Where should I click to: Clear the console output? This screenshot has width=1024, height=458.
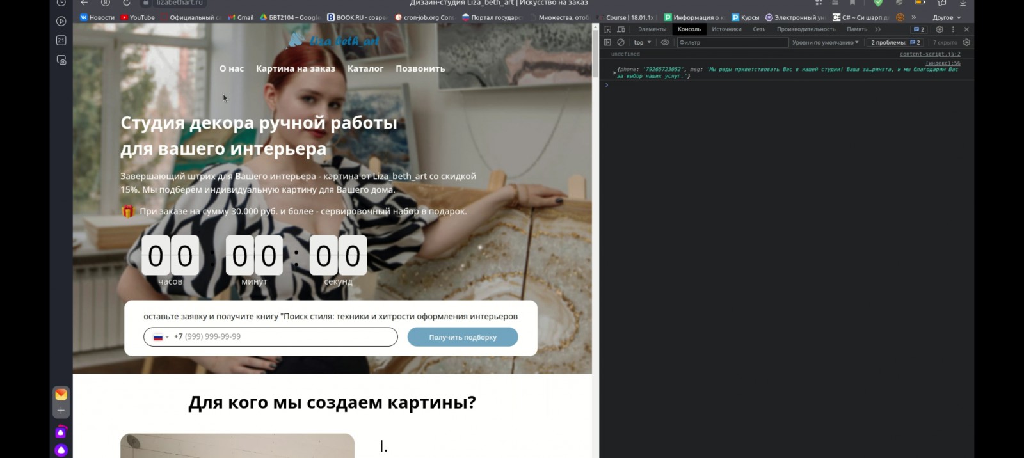(x=621, y=42)
